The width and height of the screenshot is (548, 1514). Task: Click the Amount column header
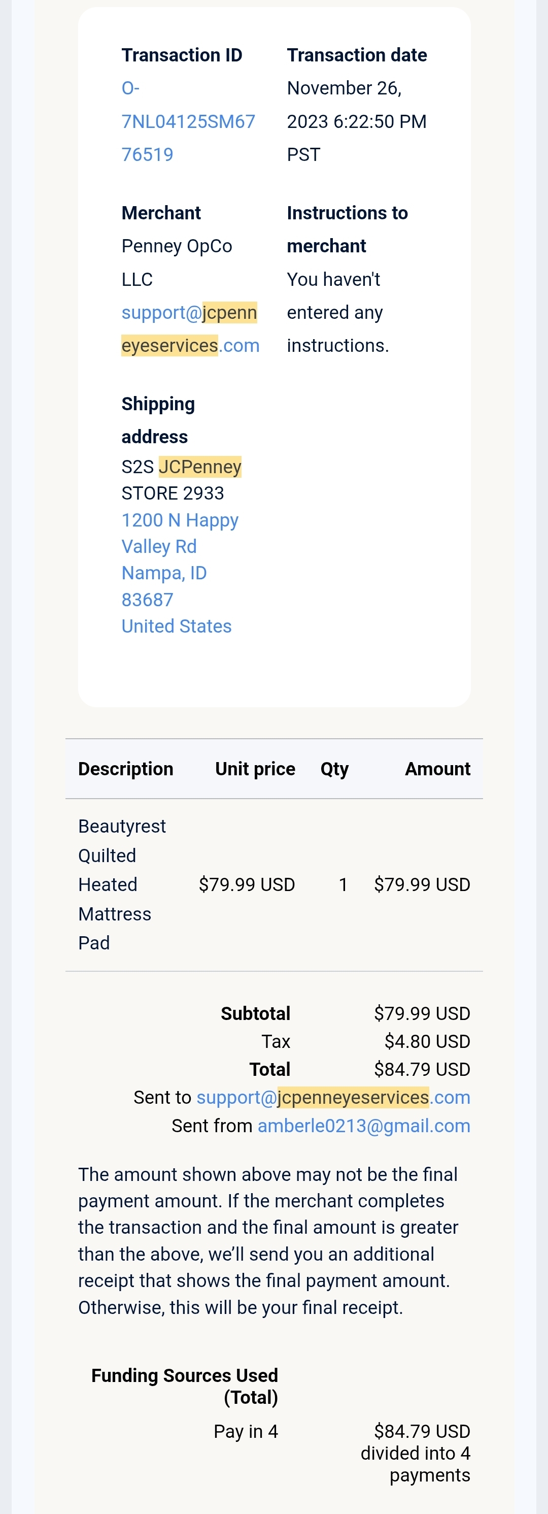(x=437, y=769)
